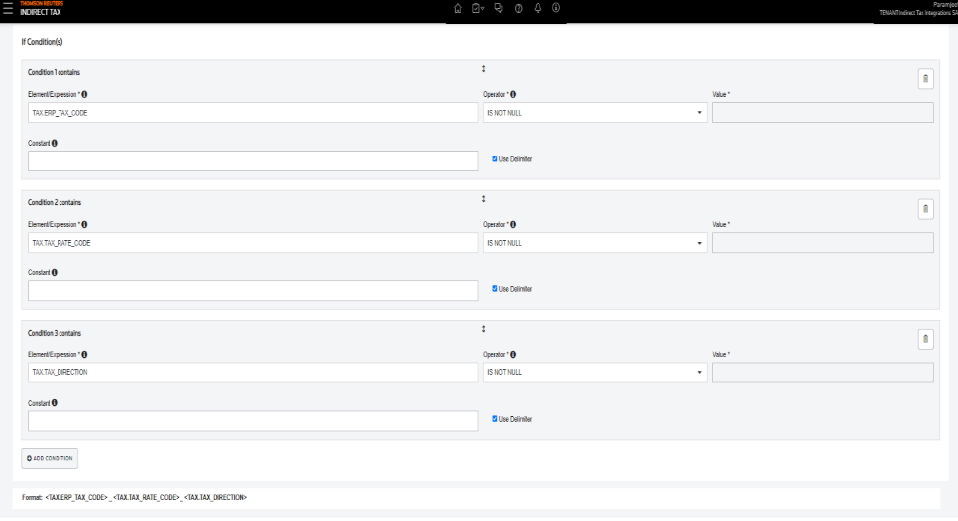Click the Add Condition button
Viewport: 958px width, 521px height.
[50, 458]
